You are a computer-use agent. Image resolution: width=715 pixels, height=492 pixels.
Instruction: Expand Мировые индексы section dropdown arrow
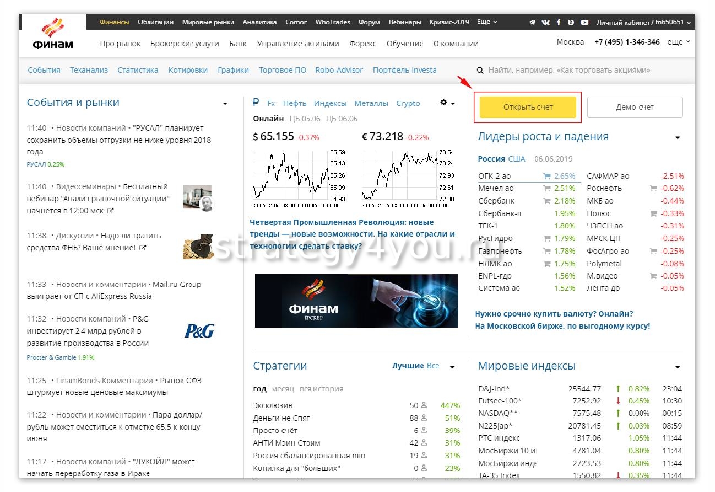coord(678,367)
